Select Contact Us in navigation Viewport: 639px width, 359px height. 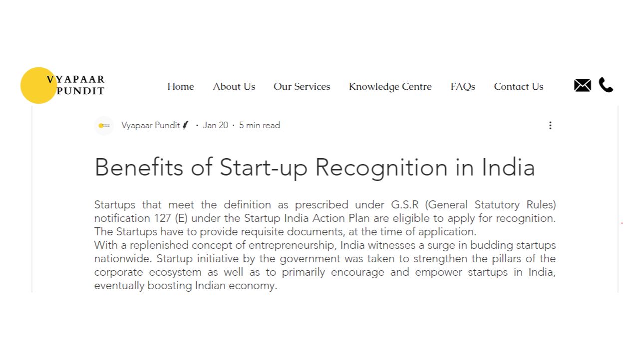tap(519, 86)
